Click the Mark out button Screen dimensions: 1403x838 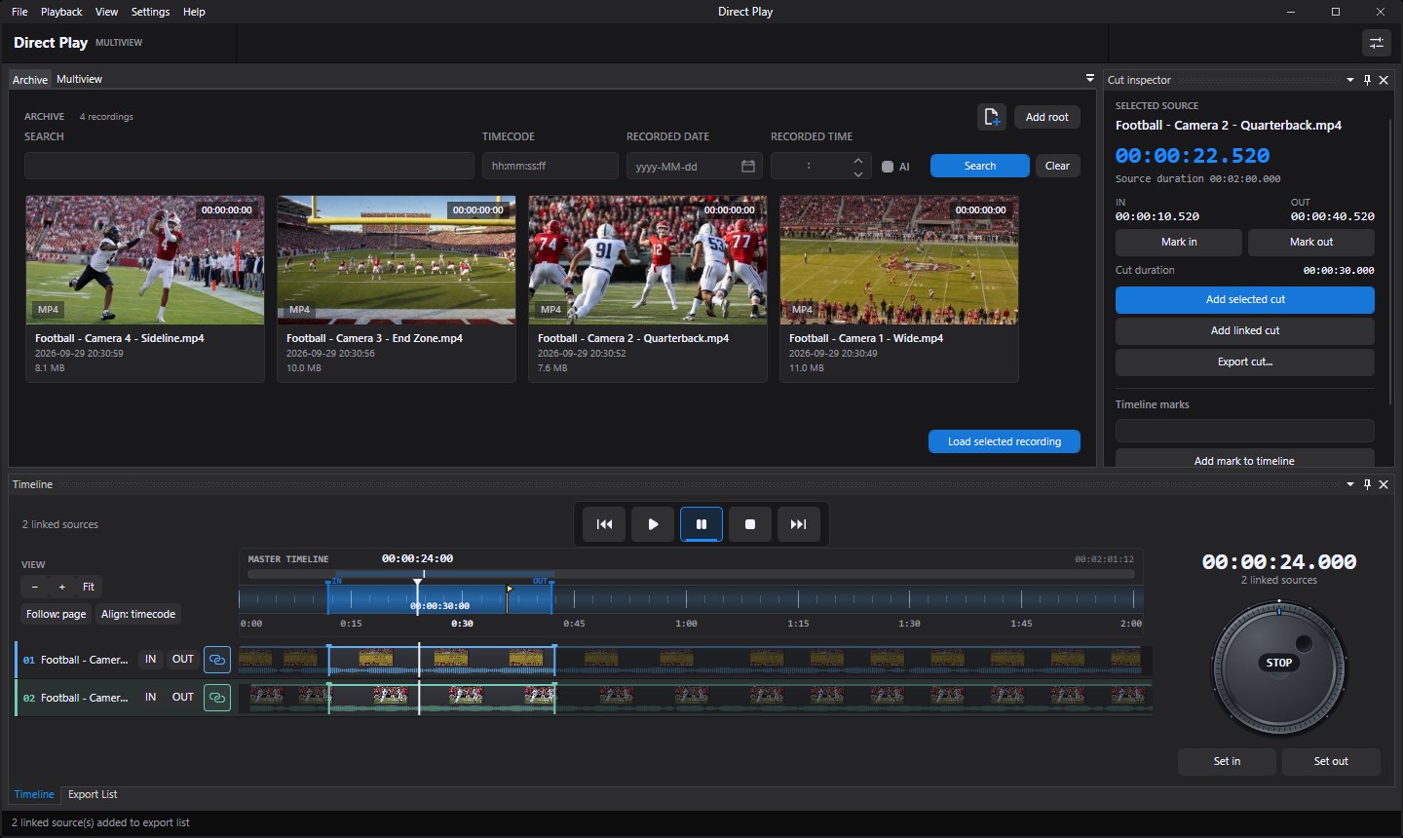pyautogui.click(x=1311, y=242)
